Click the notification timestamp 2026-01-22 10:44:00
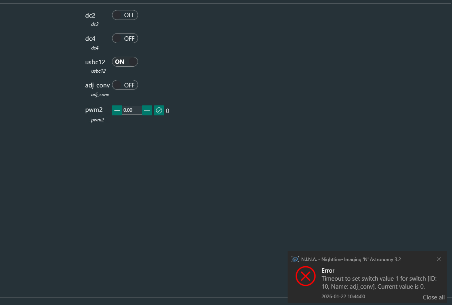The height and width of the screenshot is (305, 452). 343,297
